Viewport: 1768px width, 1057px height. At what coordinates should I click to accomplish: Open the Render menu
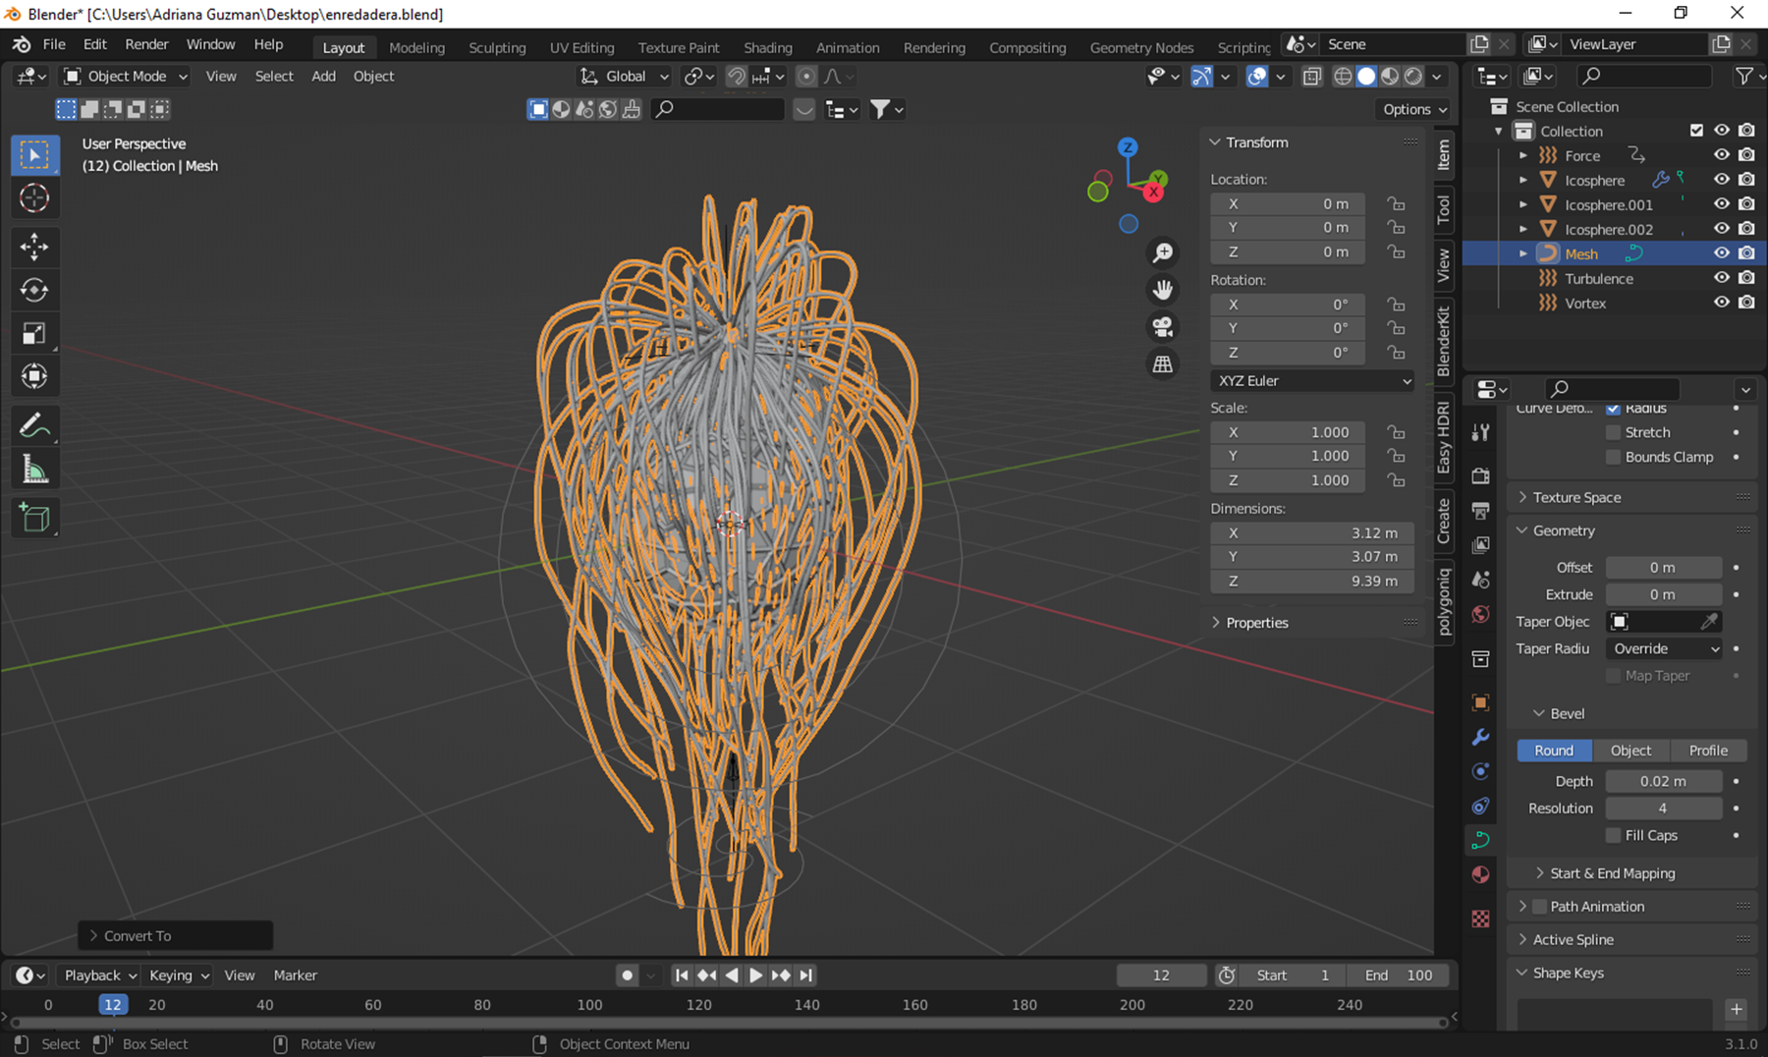tap(146, 44)
